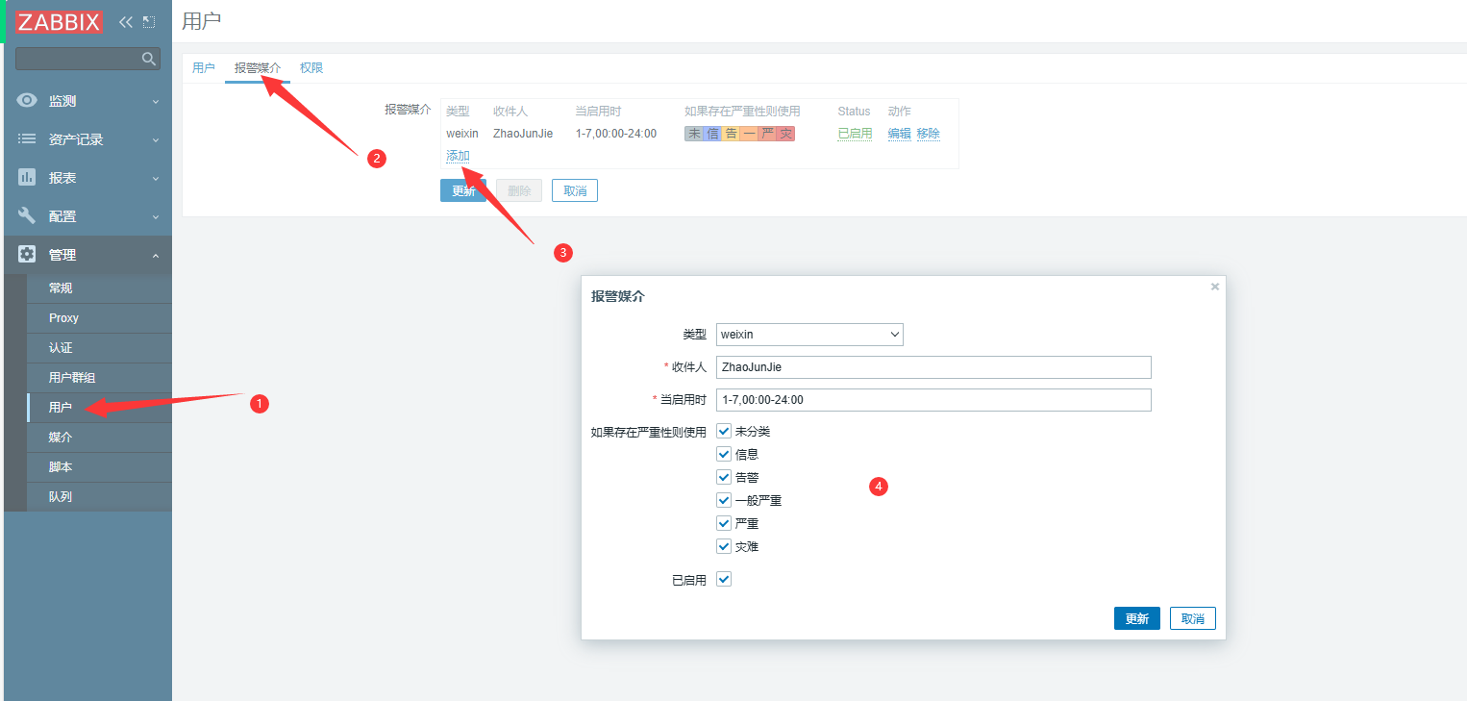
Task: Click the grey 未 severity swatch
Action: pyautogui.click(x=694, y=134)
